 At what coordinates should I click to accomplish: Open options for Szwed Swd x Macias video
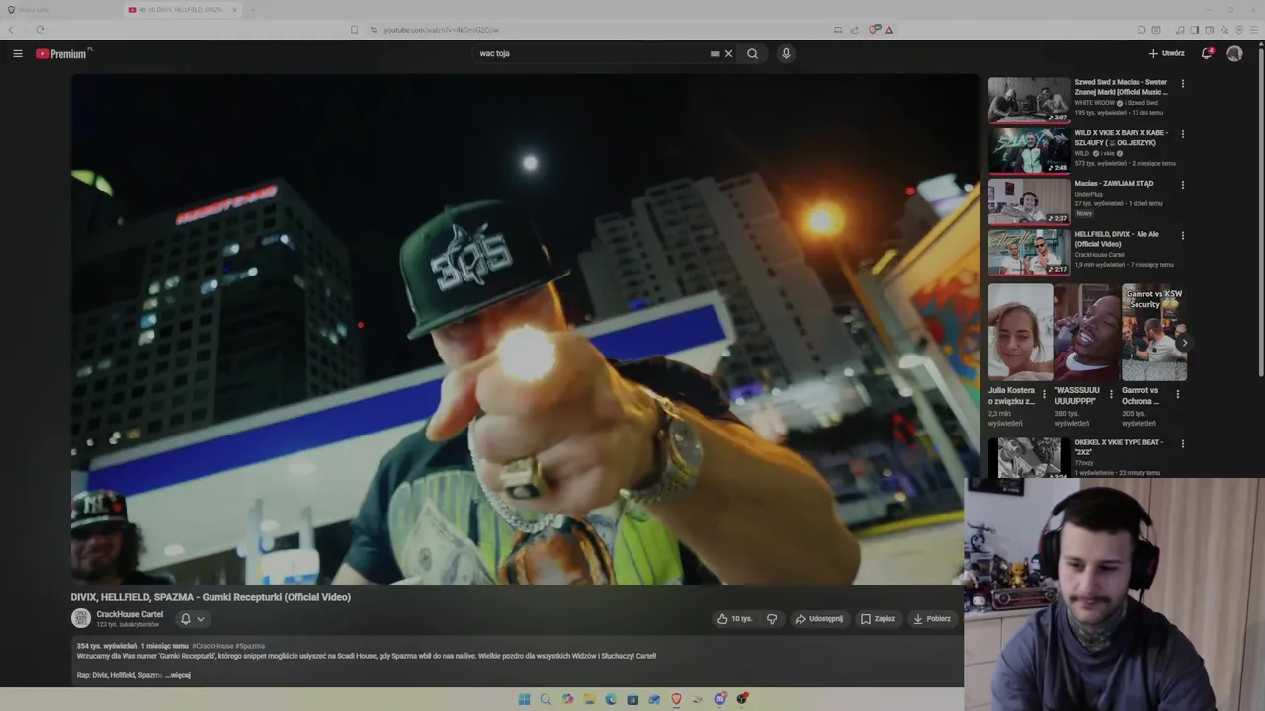click(x=1182, y=84)
